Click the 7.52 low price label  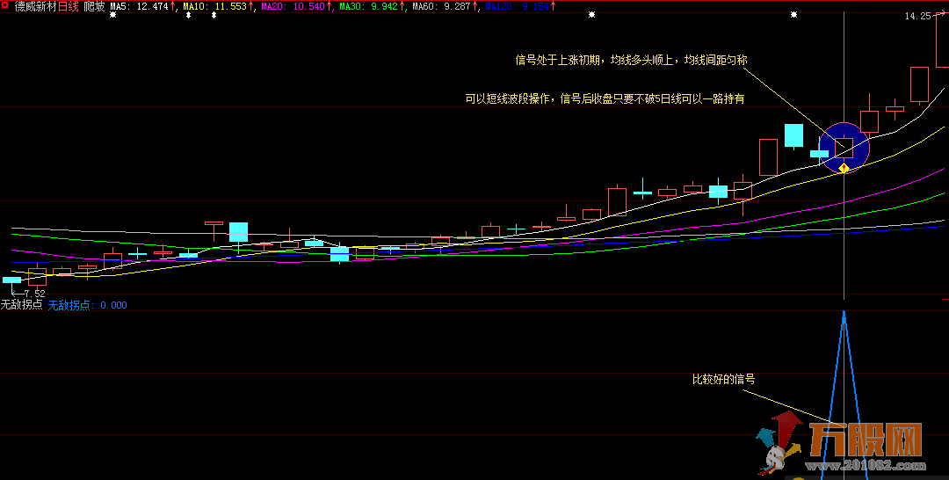coord(34,294)
